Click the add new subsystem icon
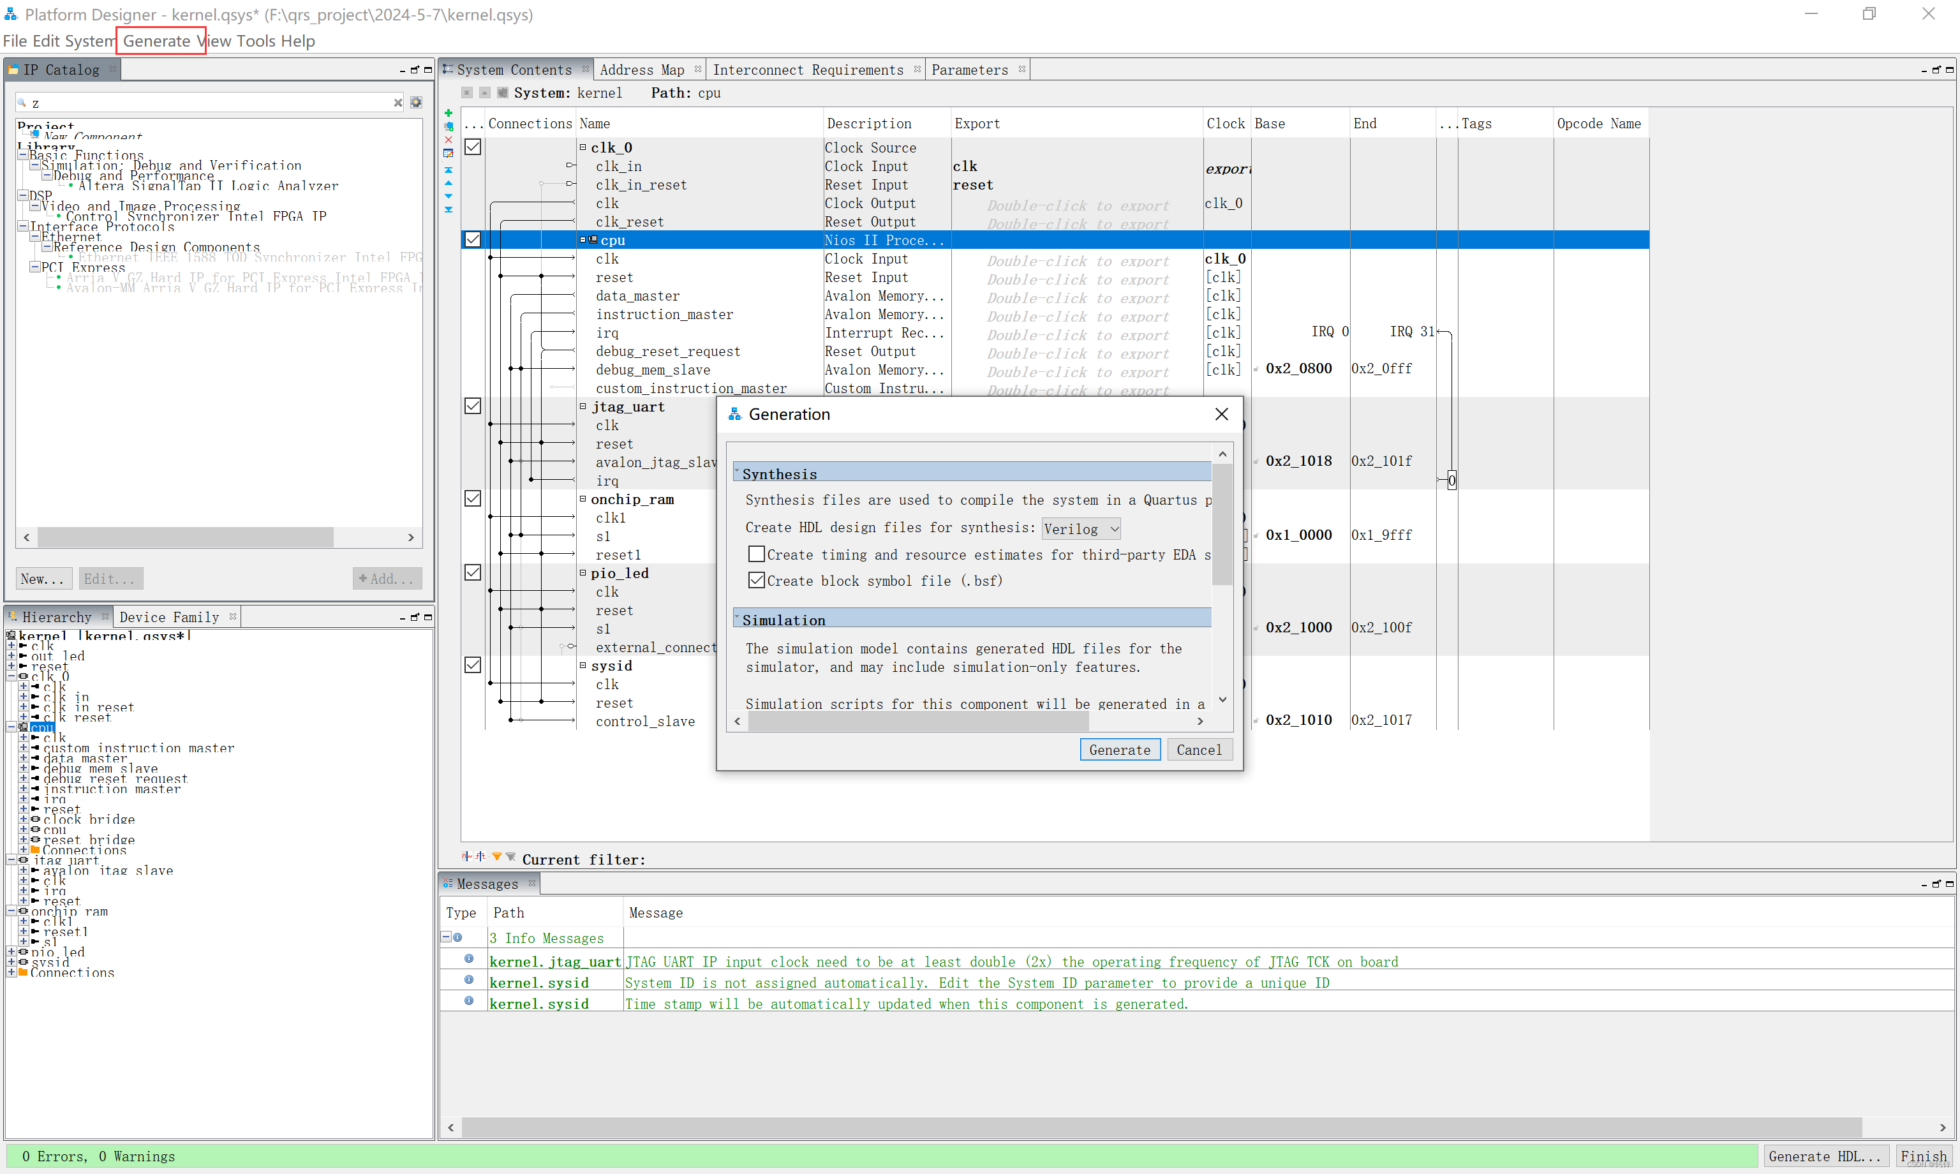This screenshot has height=1174, width=1960. (x=449, y=126)
